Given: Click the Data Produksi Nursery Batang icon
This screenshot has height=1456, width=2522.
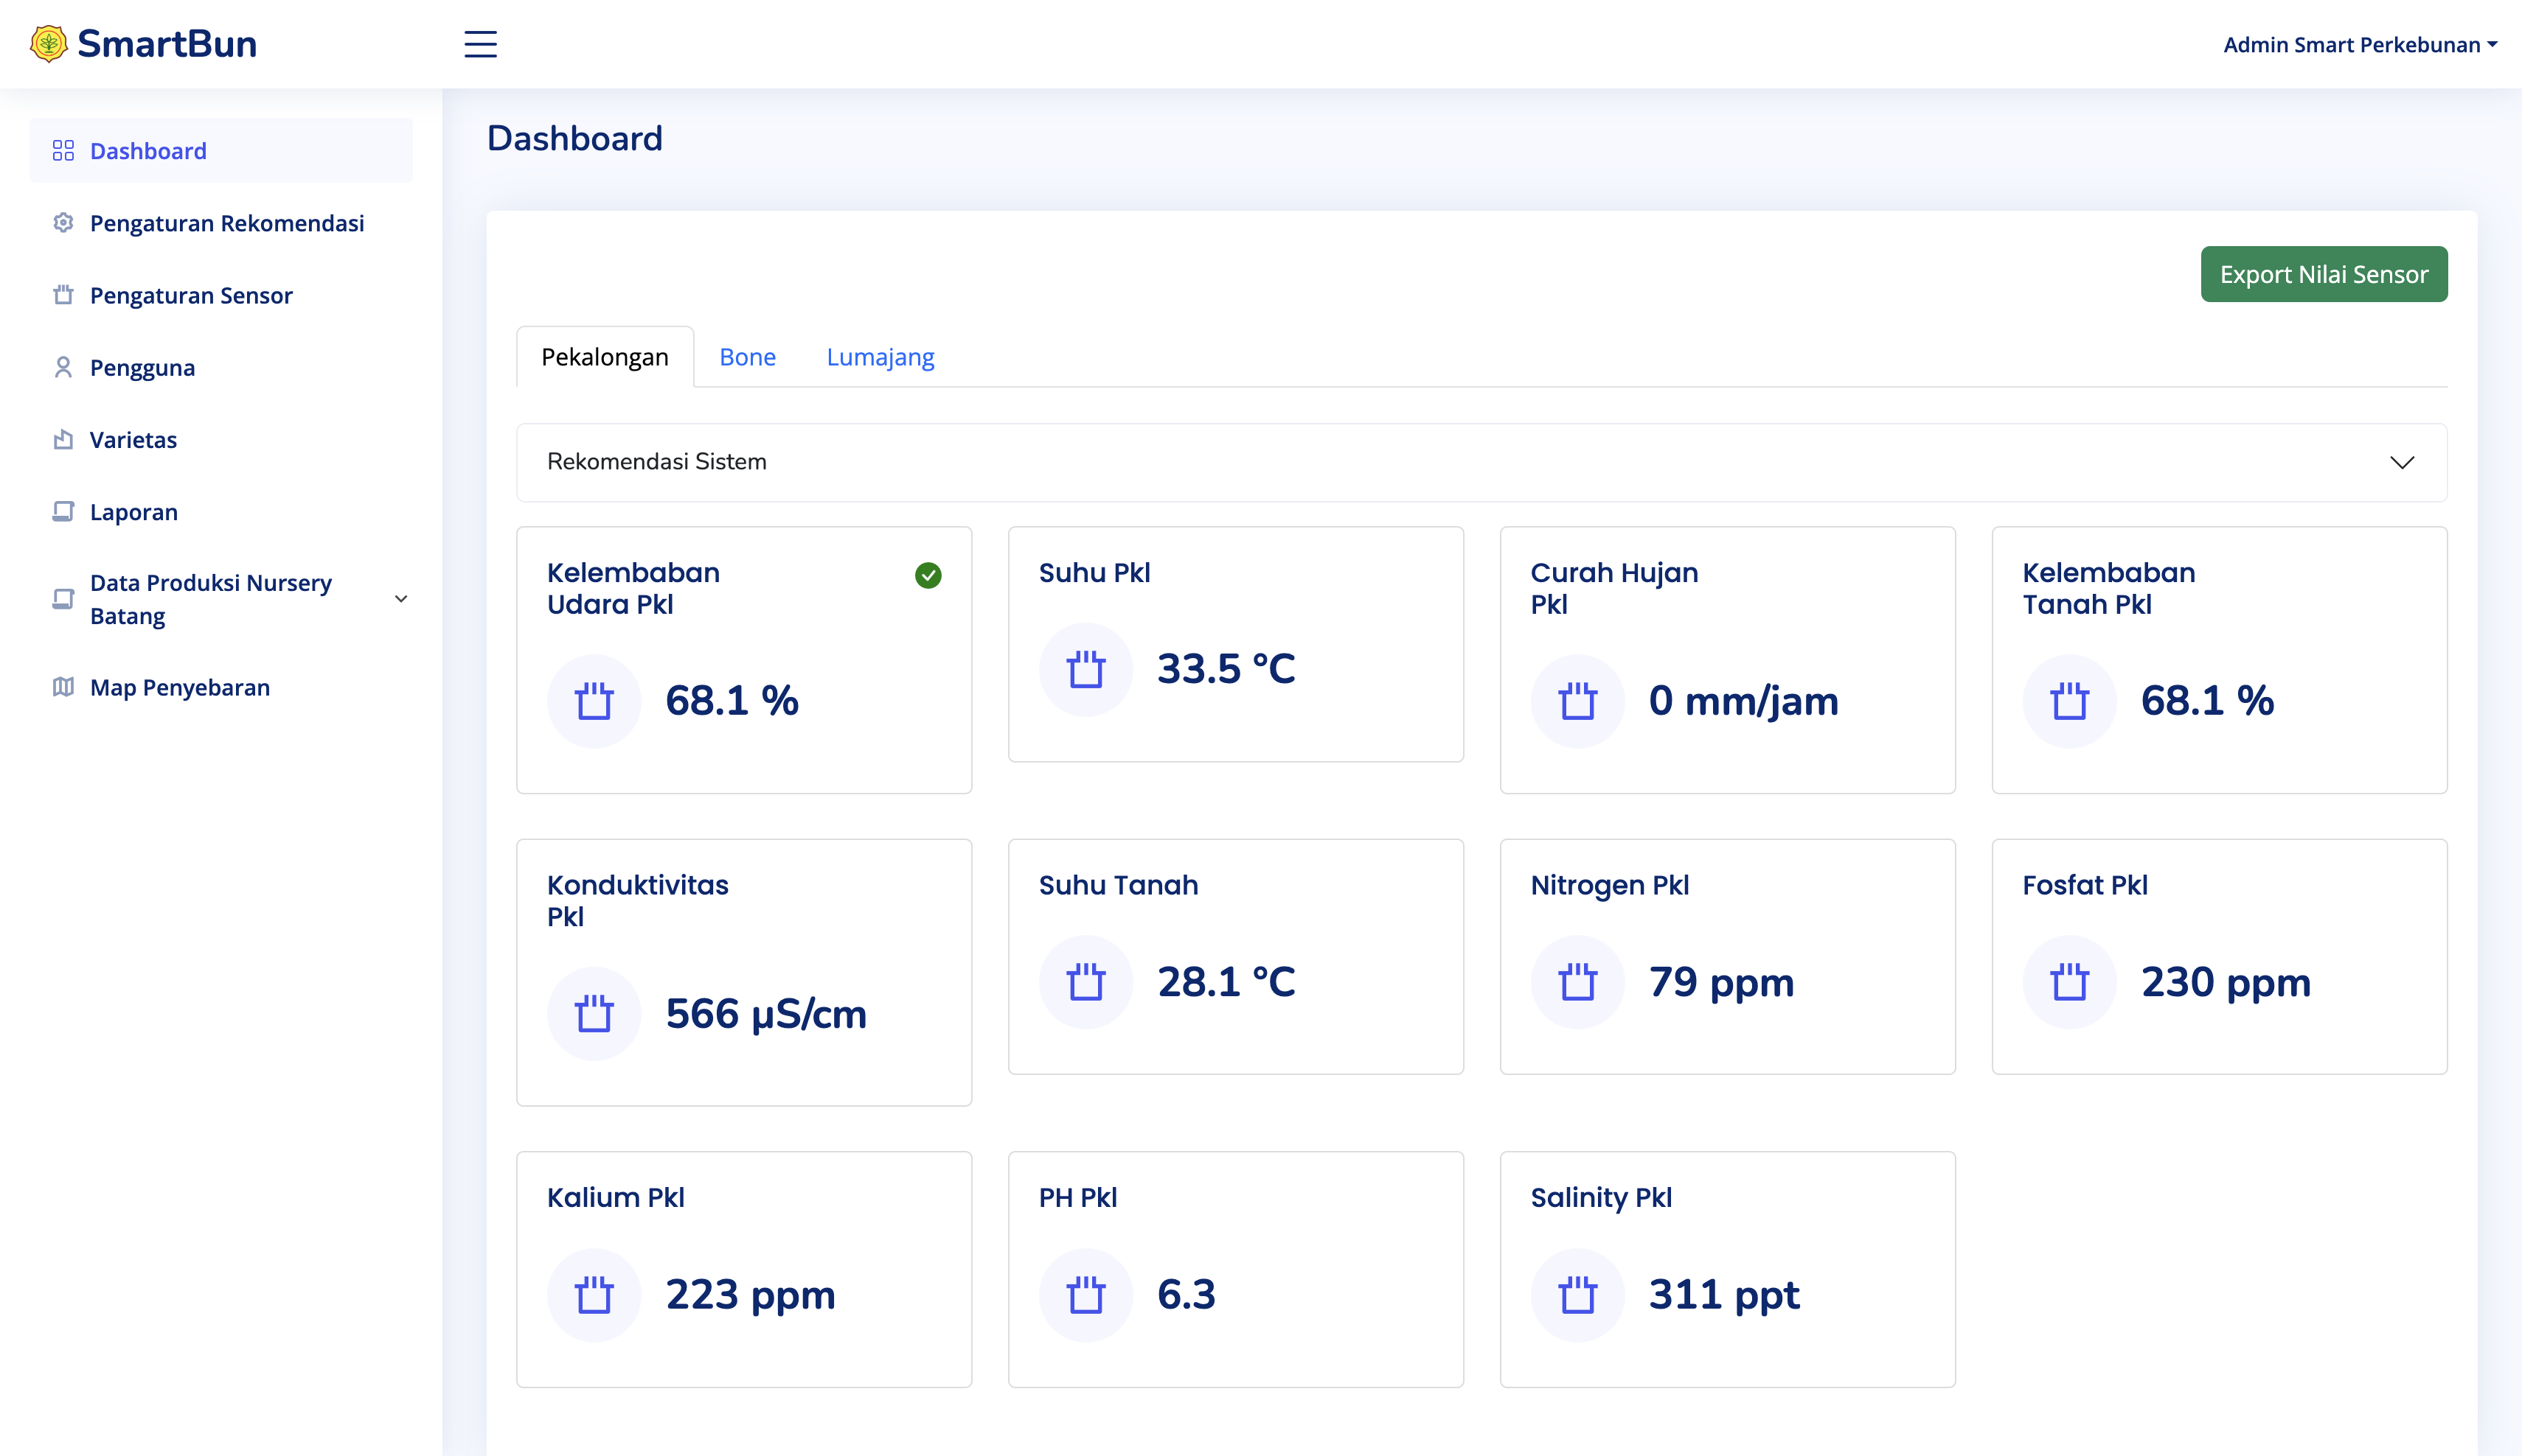Looking at the screenshot, I should 63,599.
